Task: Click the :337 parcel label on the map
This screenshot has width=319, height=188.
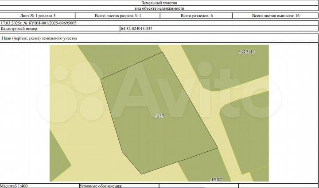Action: pos(159,116)
